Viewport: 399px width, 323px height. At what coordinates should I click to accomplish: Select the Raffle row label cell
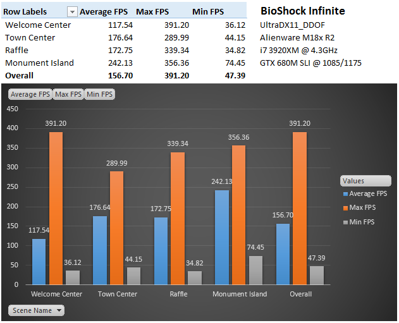(x=16, y=50)
